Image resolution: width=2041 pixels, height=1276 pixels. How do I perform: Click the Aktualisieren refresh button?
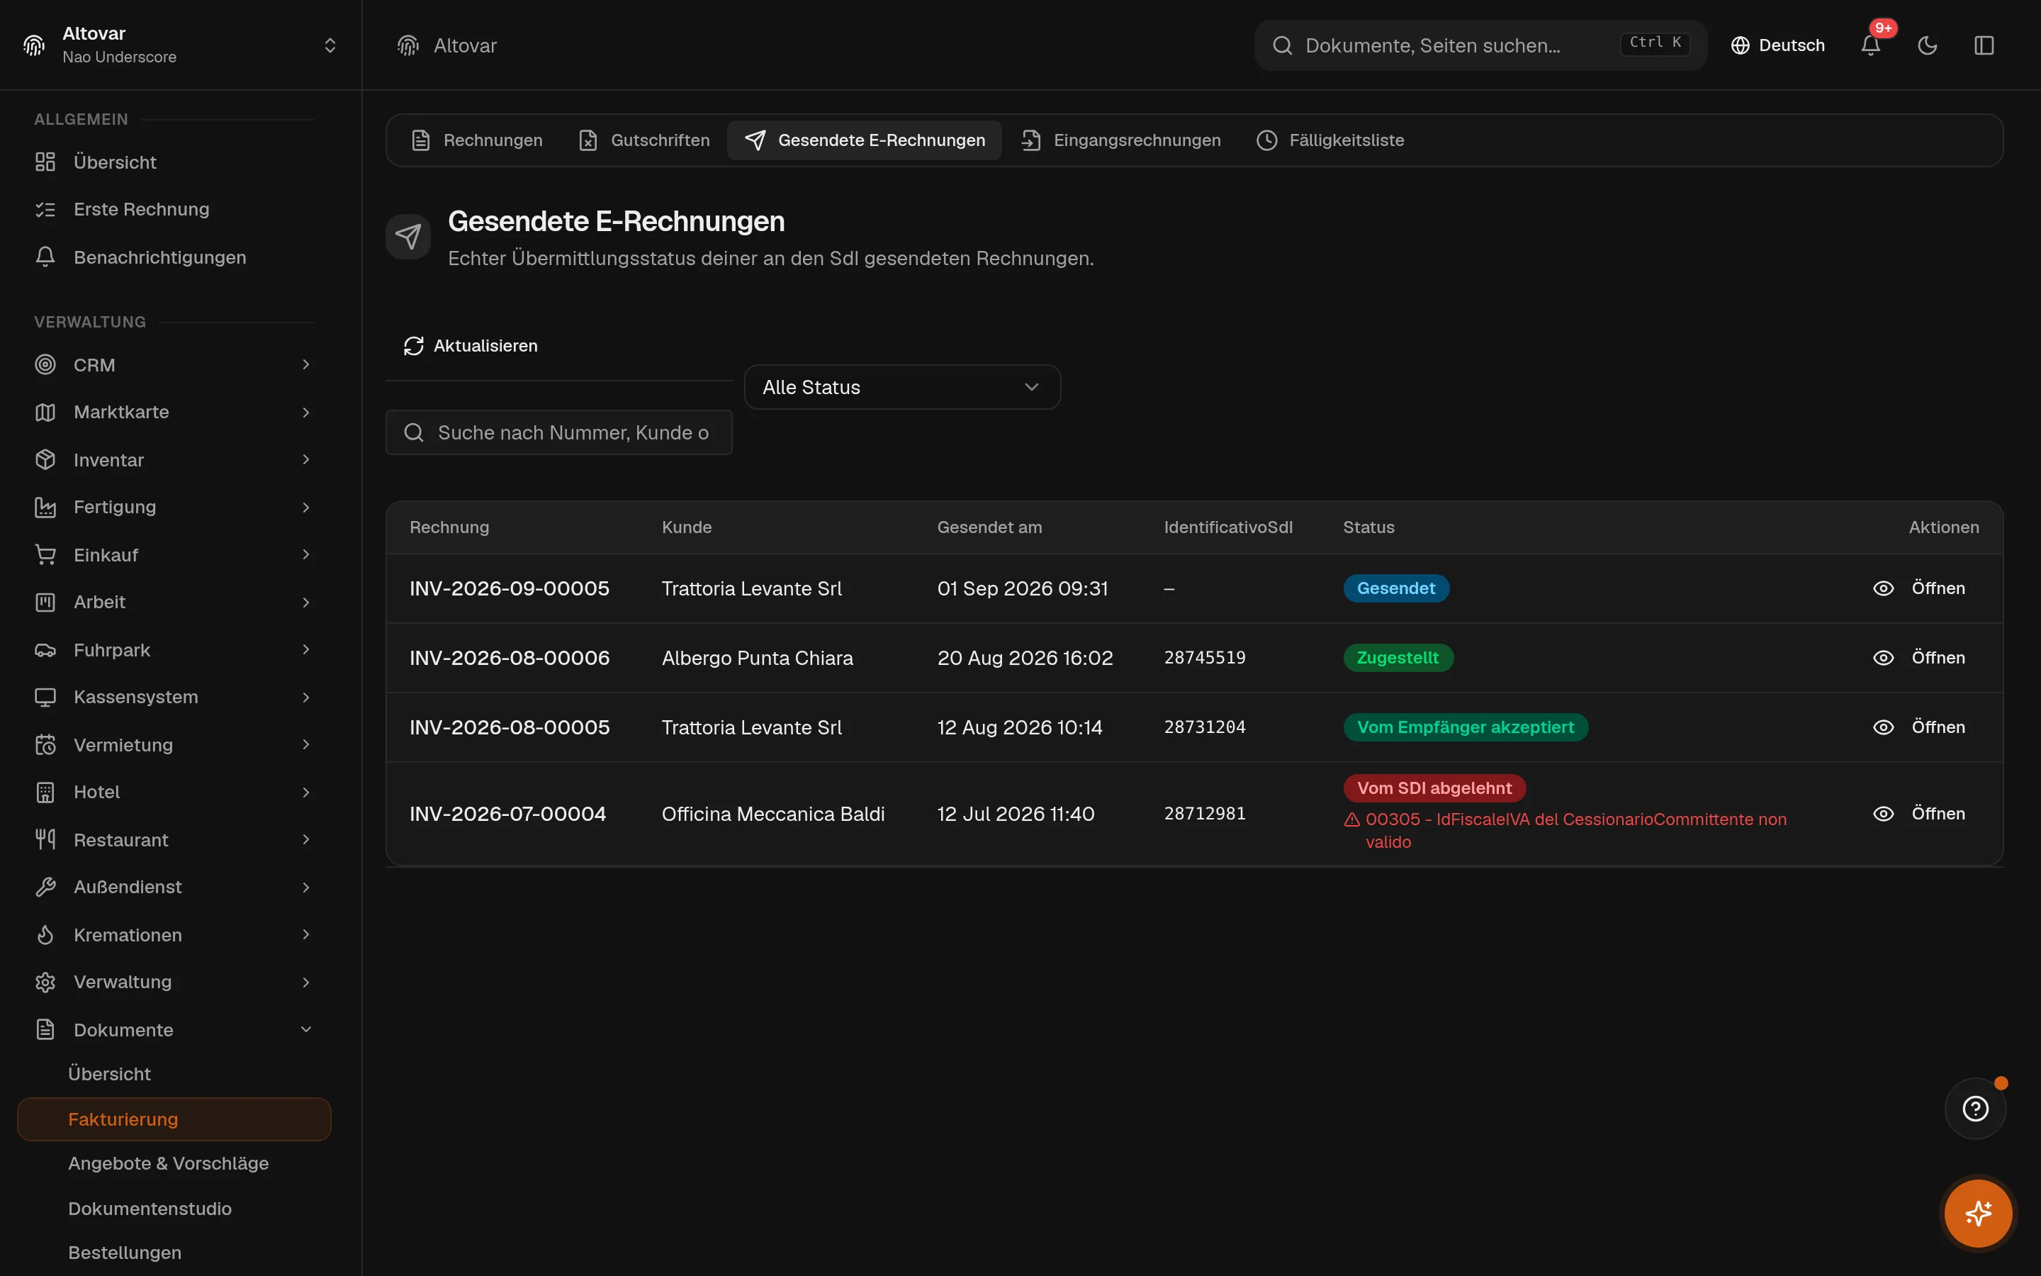pyautogui.click(x=471, y=346)
